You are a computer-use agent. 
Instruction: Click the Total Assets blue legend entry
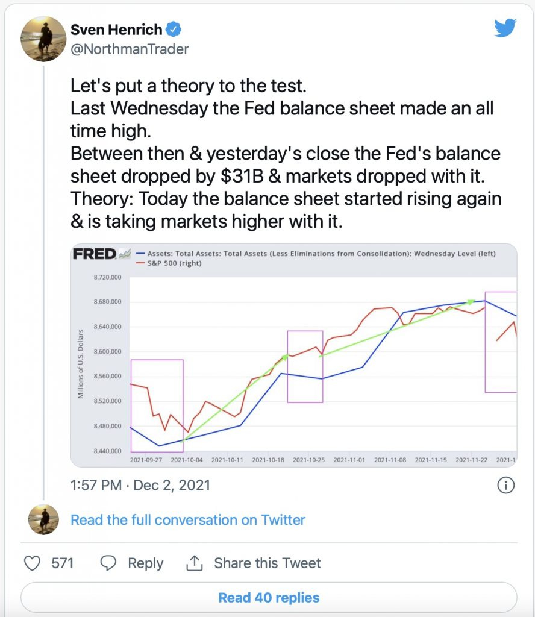316,254
